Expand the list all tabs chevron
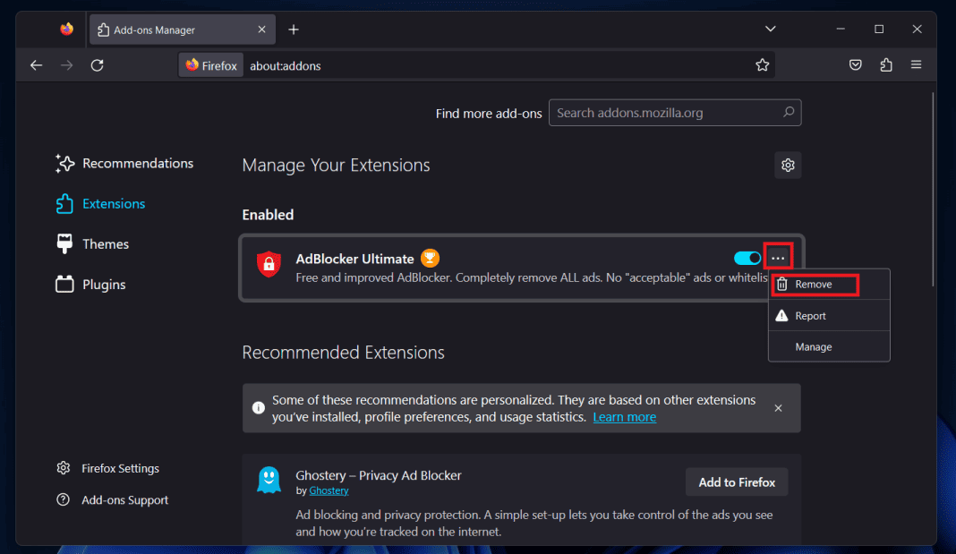The width and height of the screenshot is (956, 554). coord(771,30)
